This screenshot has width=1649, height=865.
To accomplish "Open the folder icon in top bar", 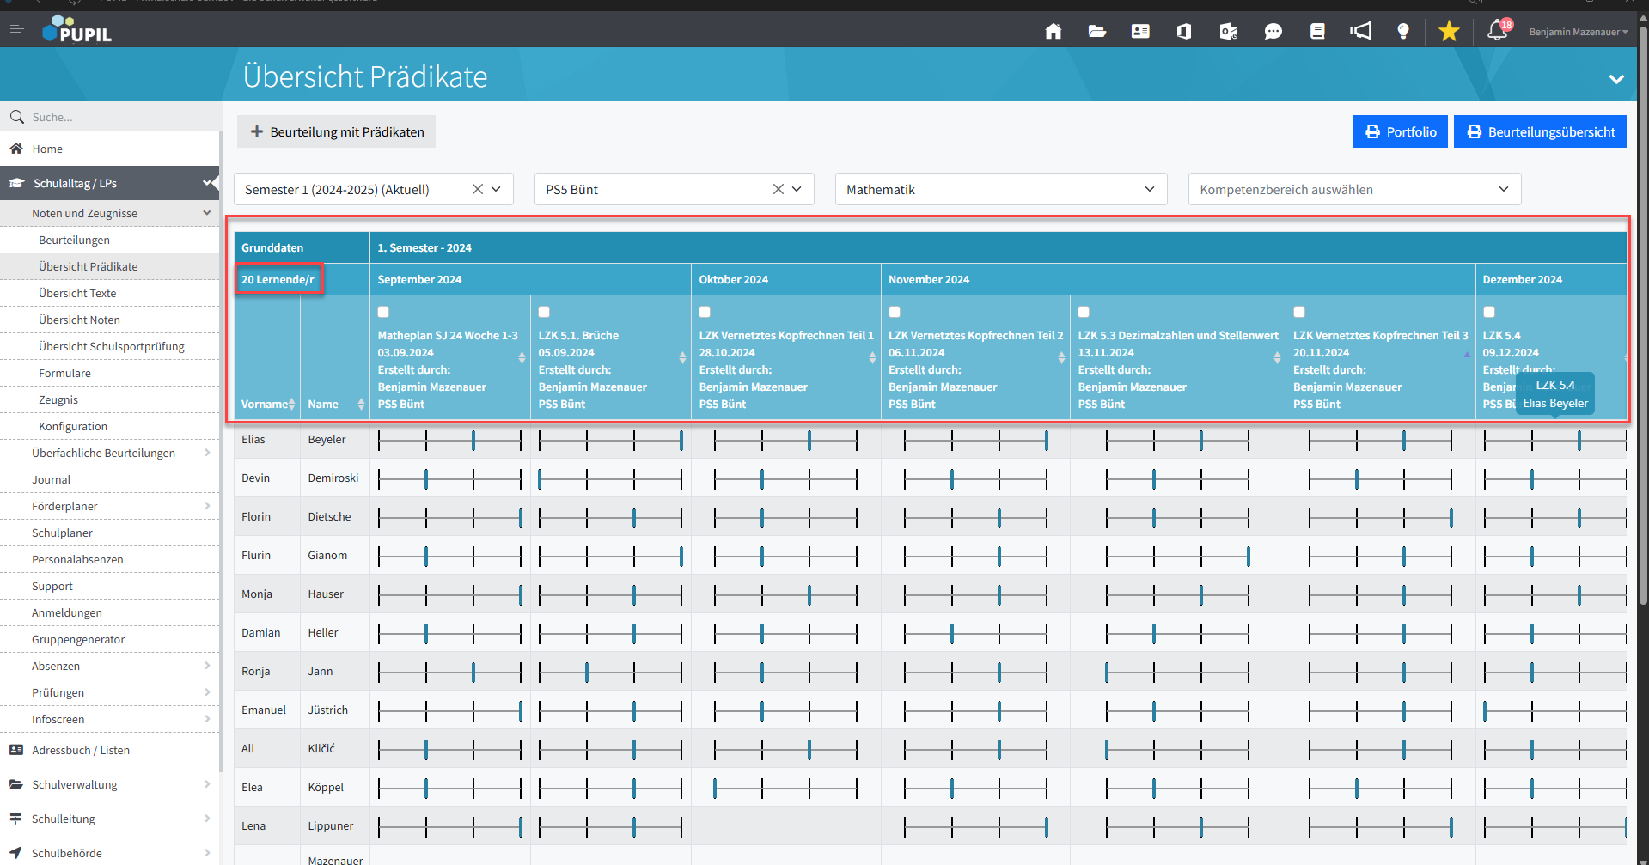I will pyautogui.click(x=1096, y=32).
